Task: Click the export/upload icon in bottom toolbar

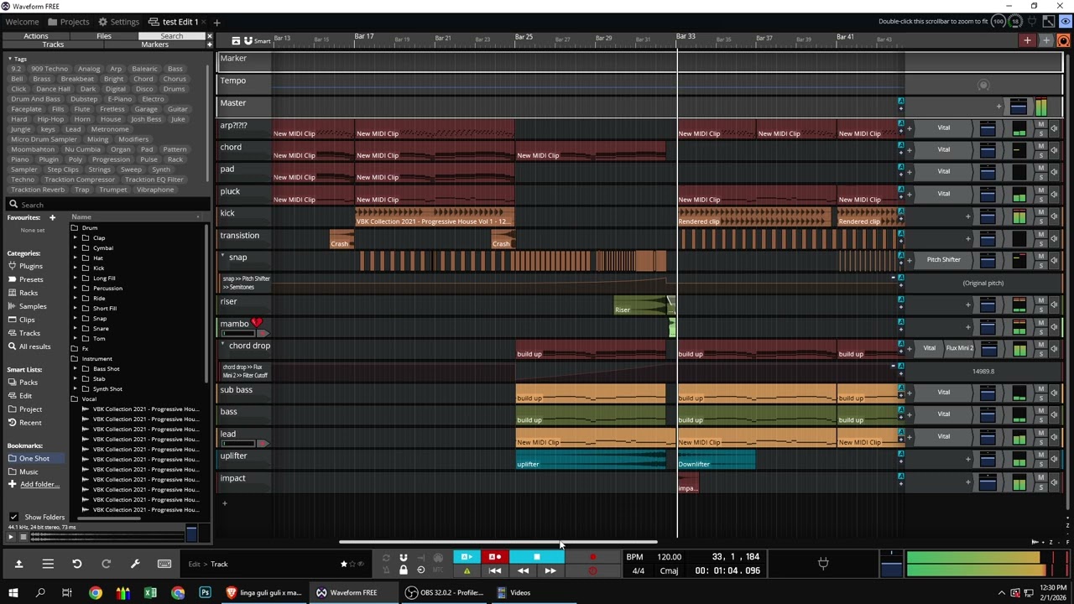Action: tap(18, 564)
